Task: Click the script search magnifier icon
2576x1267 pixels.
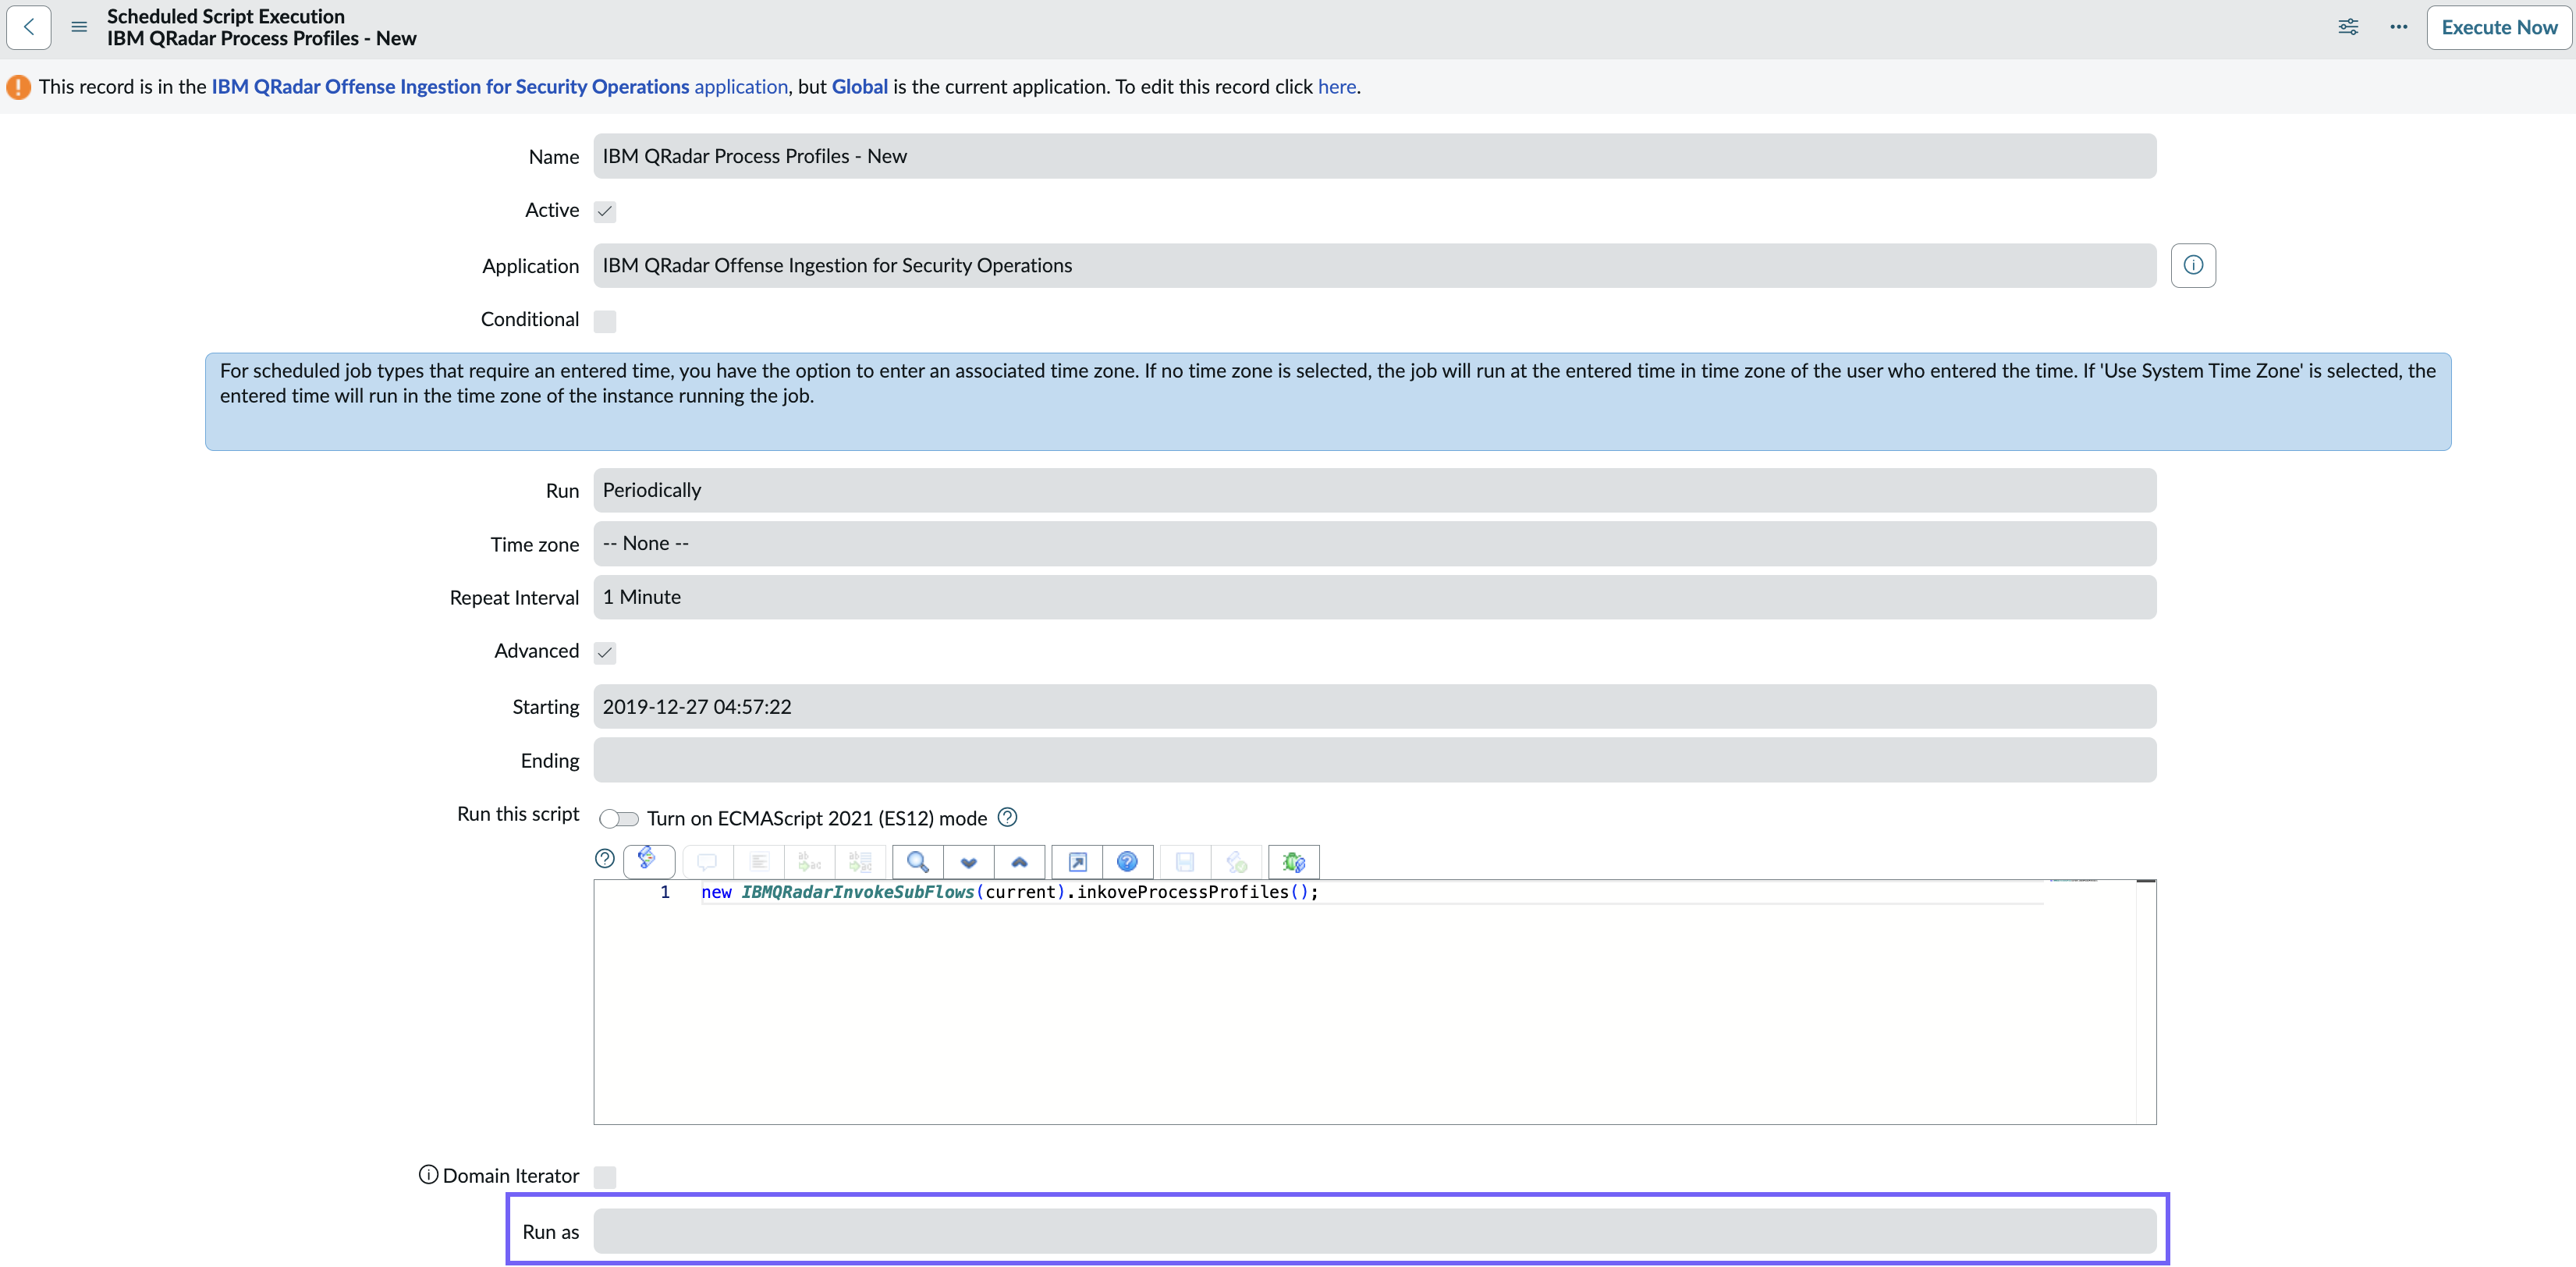Action: coord(918,861)
